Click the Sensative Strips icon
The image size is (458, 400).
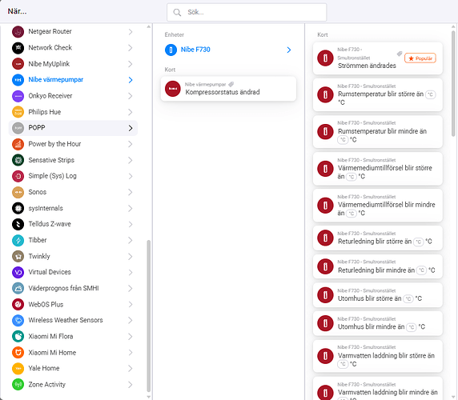click(x=18, y=160)
